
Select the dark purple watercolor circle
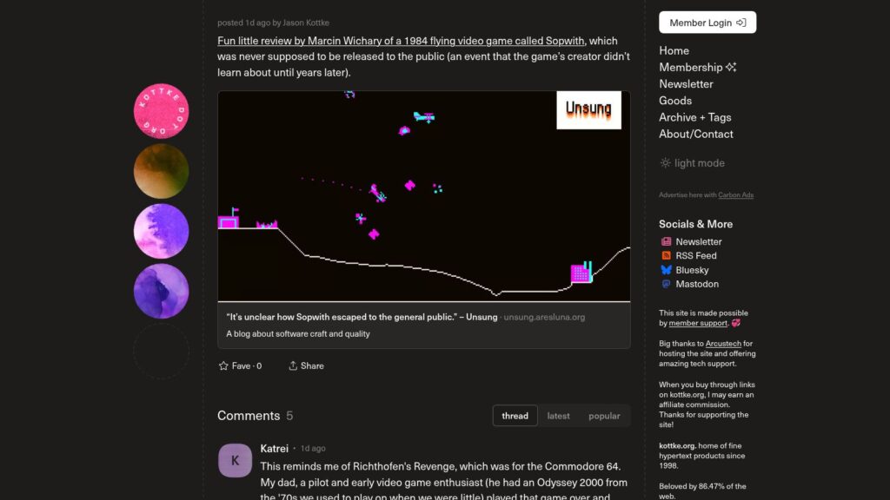coord(161,292)
